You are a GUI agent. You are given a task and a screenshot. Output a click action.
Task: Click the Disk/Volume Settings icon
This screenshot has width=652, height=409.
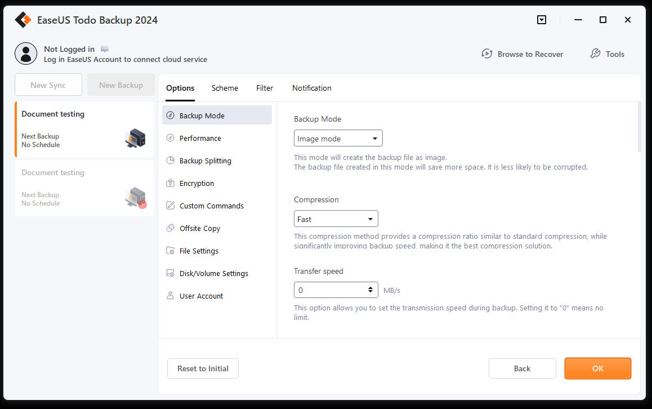[x=170, y=273]
